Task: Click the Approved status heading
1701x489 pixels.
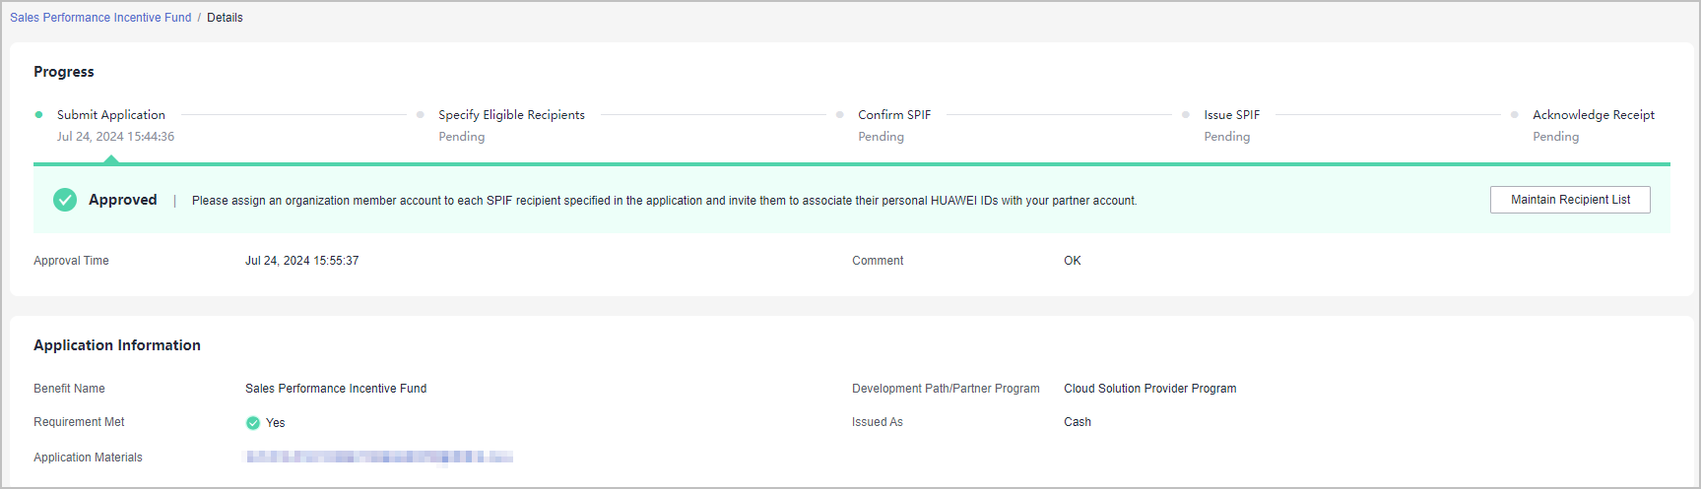Action: click(123, 200)
